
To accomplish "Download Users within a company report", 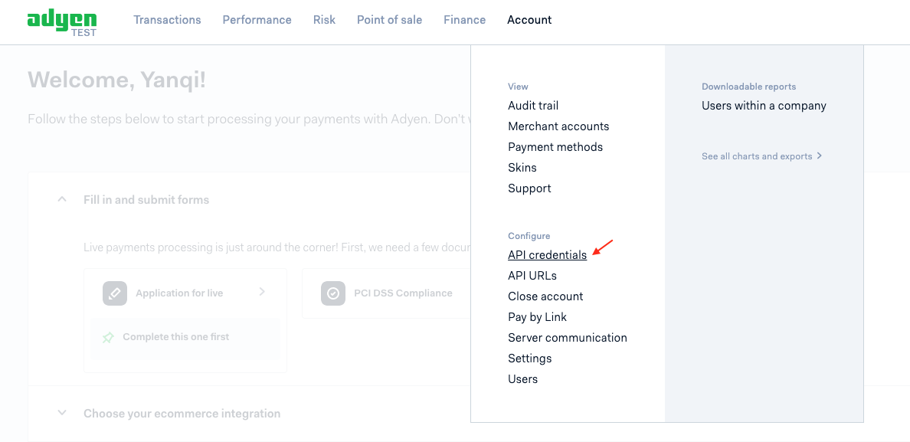I will (x=764, y=106).
